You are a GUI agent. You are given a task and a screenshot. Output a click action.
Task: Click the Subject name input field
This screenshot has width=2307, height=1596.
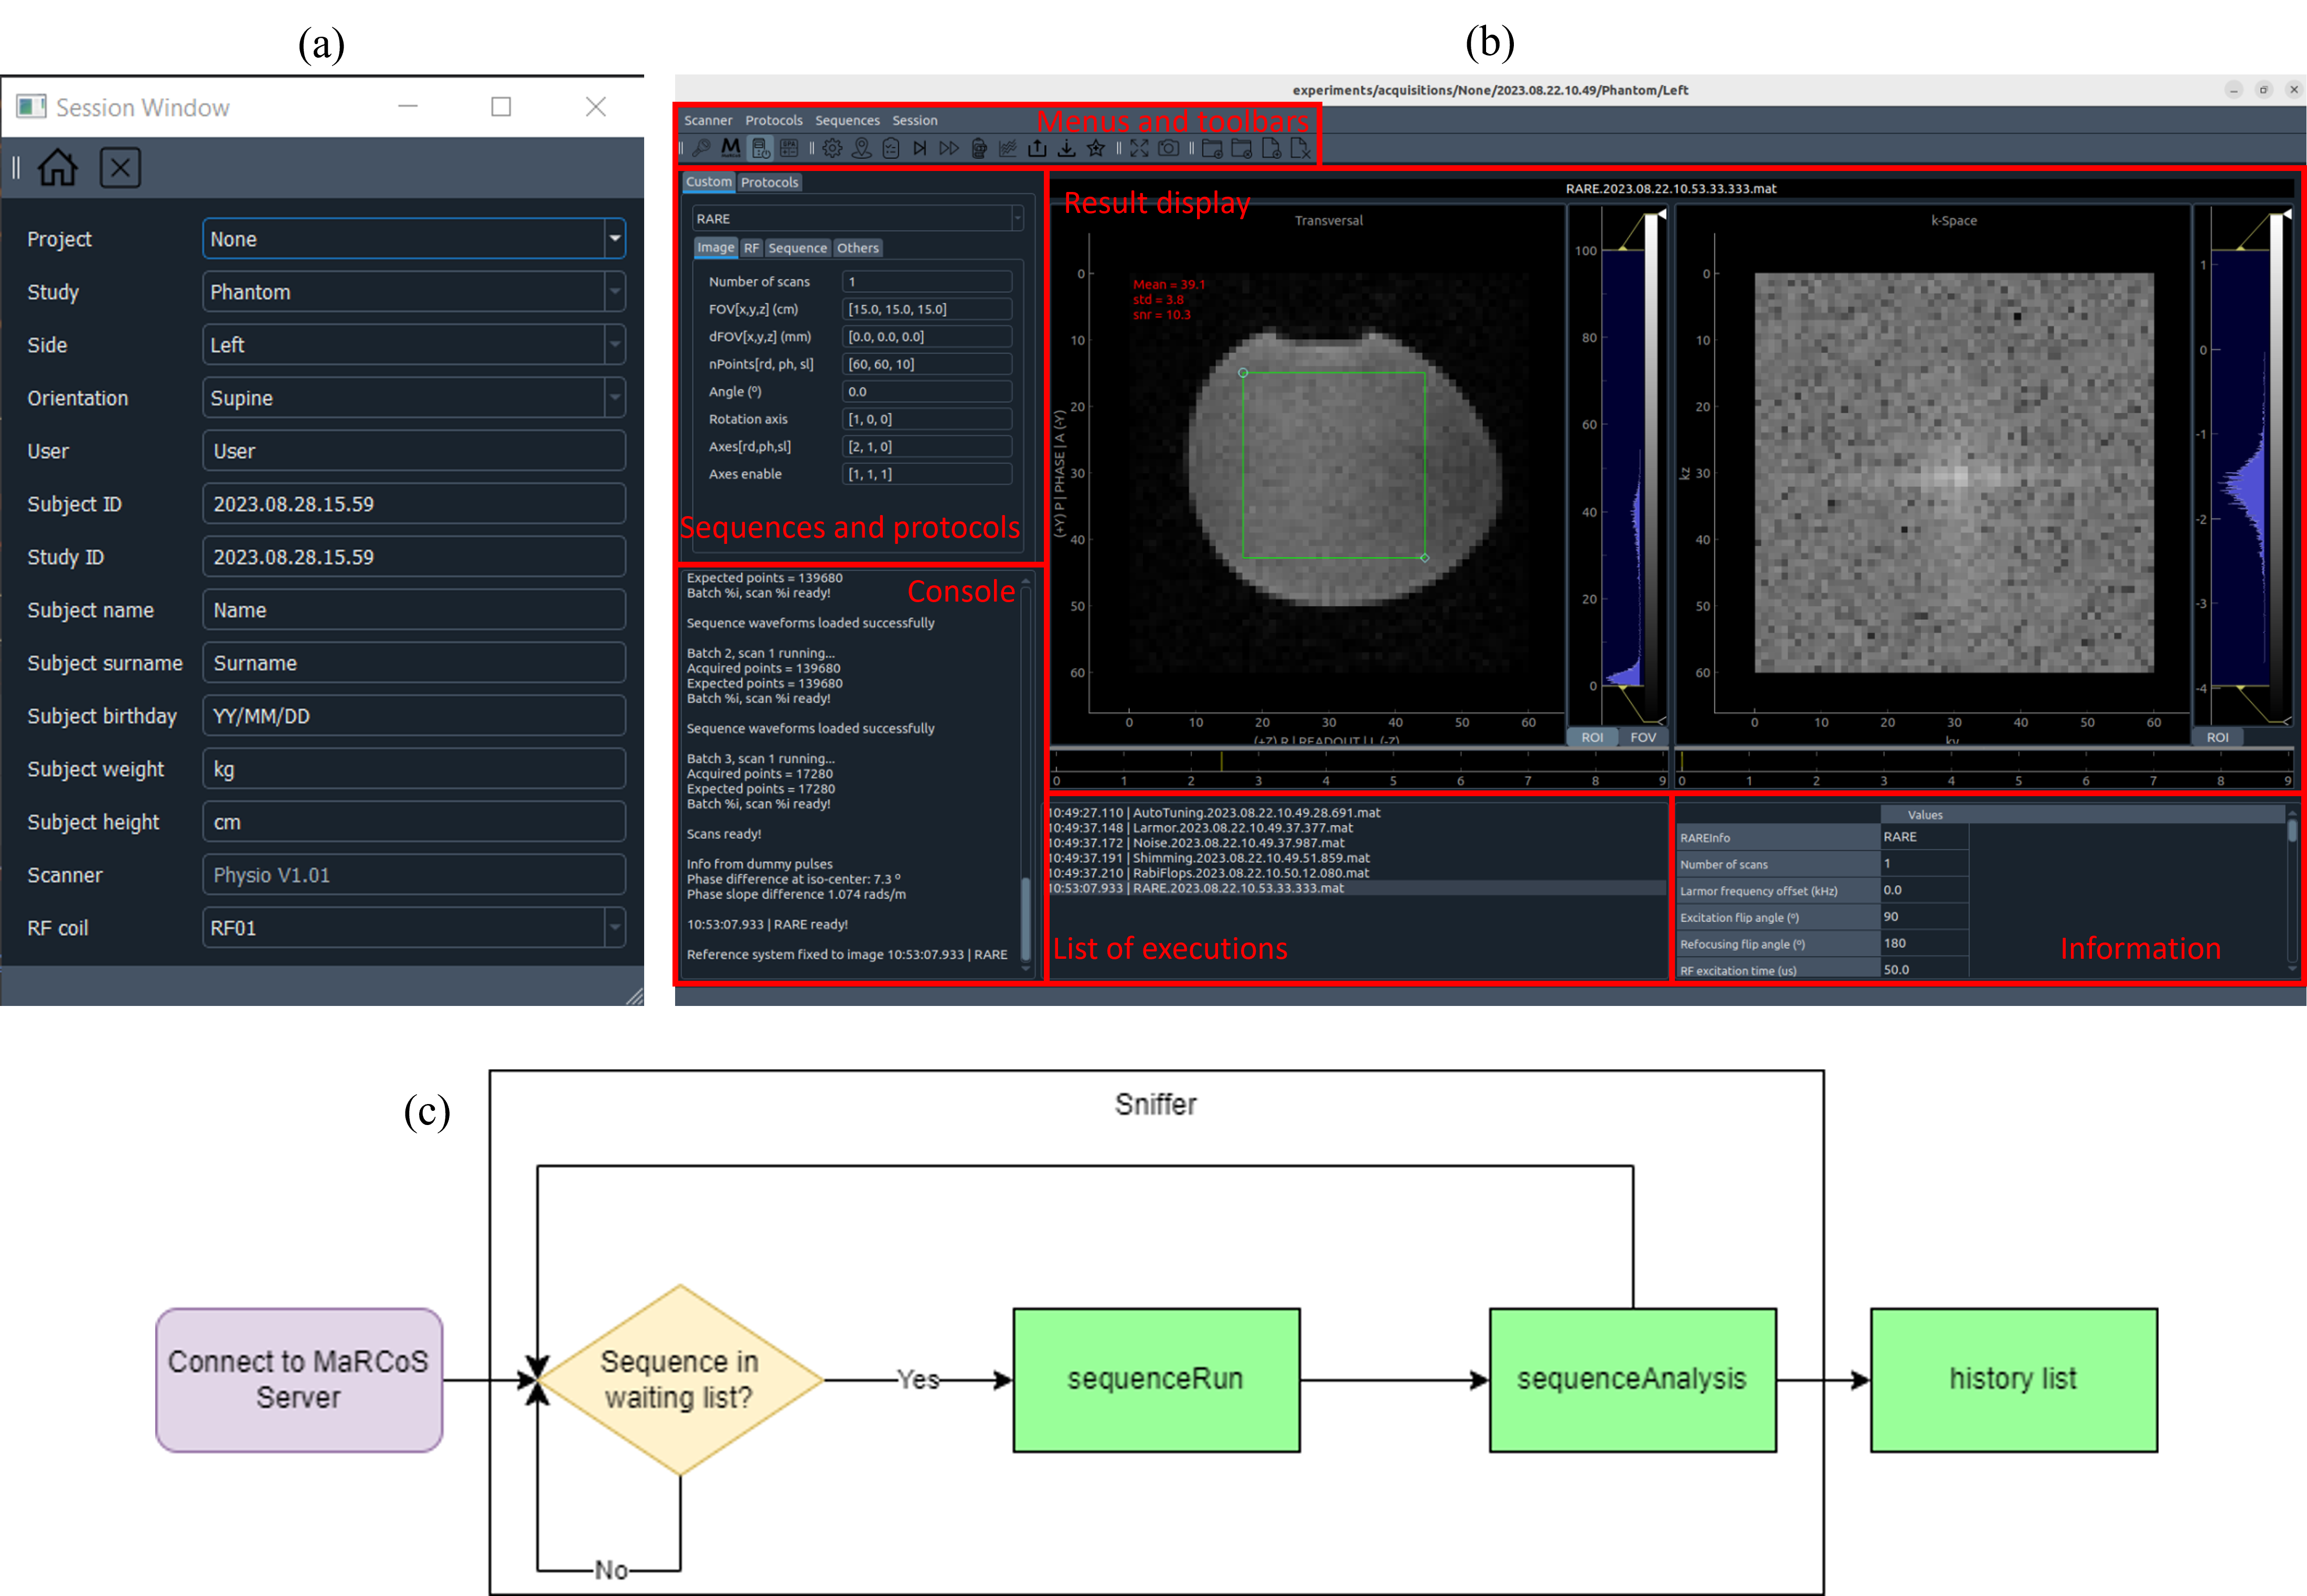pos(414,610)
